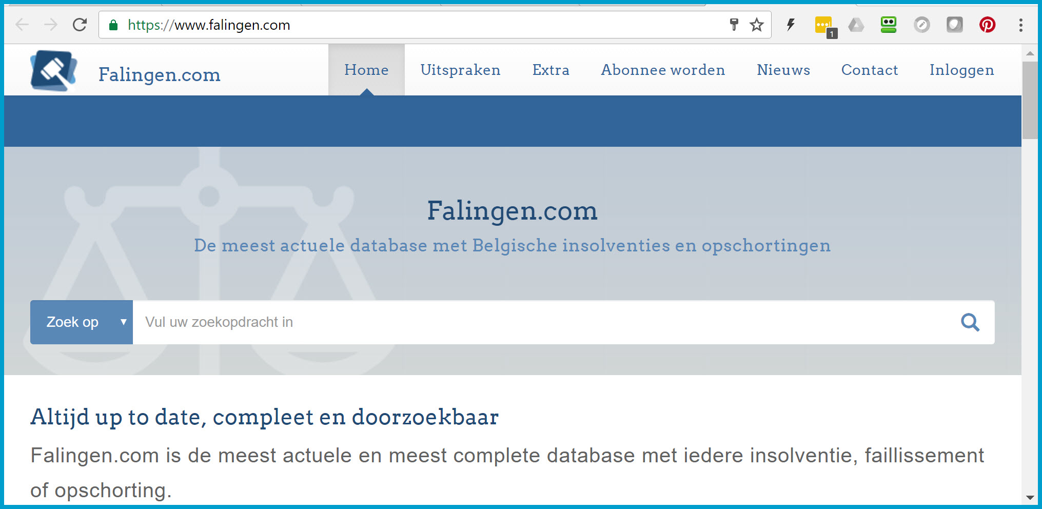
Task: Click the saved password key icon
Action: tap(734, 25)
